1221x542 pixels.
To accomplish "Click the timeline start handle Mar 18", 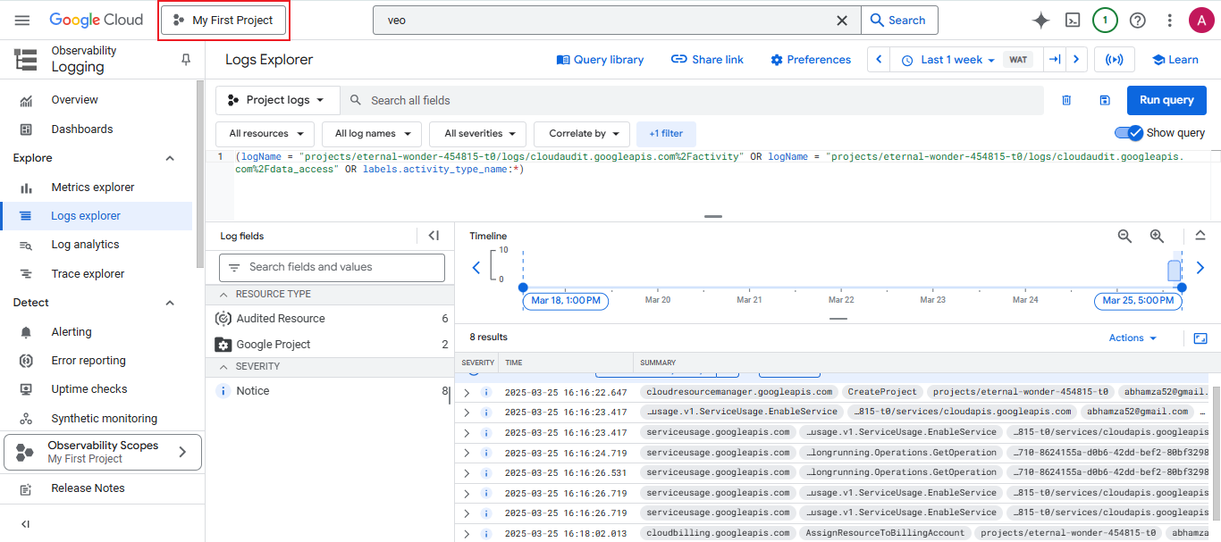I will coord(523,288).
